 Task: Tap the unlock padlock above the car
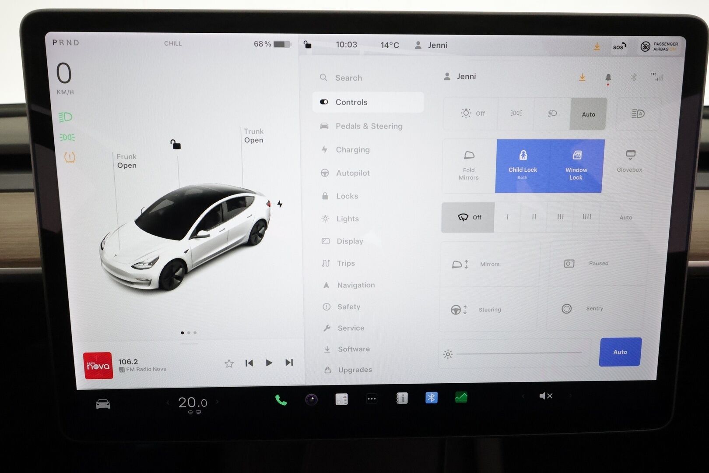(x=175, y=144)
